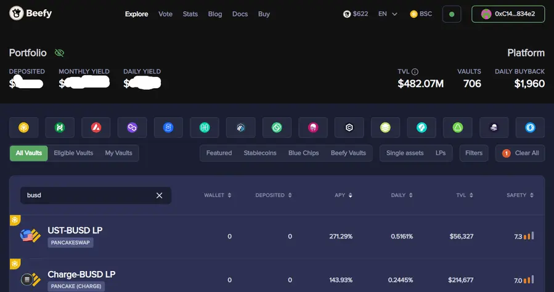Open the Buy nav item
Screen dimensions: 554x292
[264, 14]
